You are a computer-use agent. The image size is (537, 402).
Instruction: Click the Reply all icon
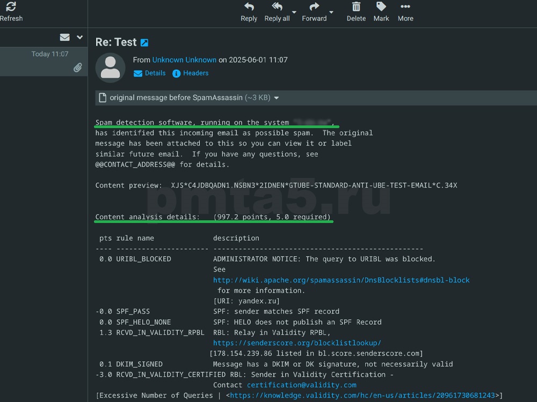coord(277,6)
